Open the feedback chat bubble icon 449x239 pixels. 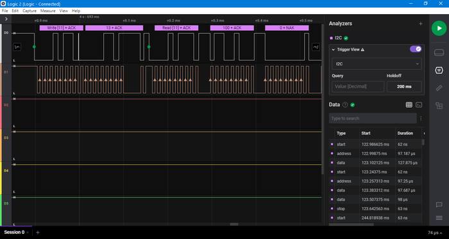[439, 204]
